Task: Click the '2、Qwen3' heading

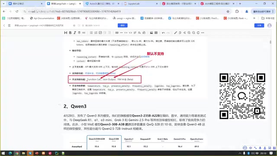Action: (75, 106)
